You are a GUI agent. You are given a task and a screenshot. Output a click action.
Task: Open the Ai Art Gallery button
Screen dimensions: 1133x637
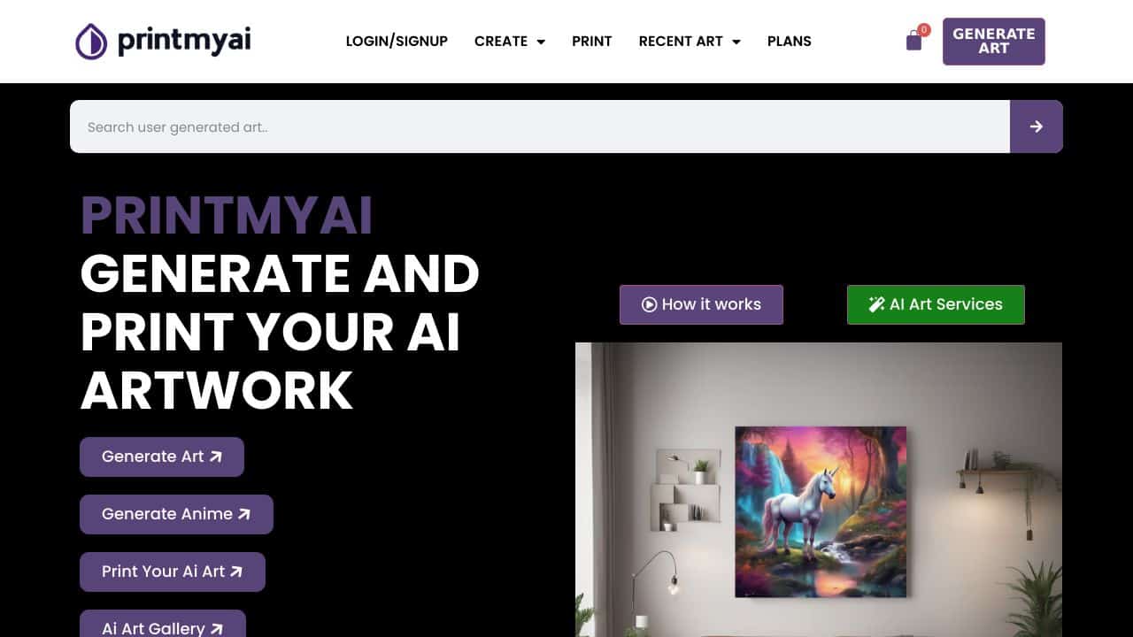tap(163, 624)
